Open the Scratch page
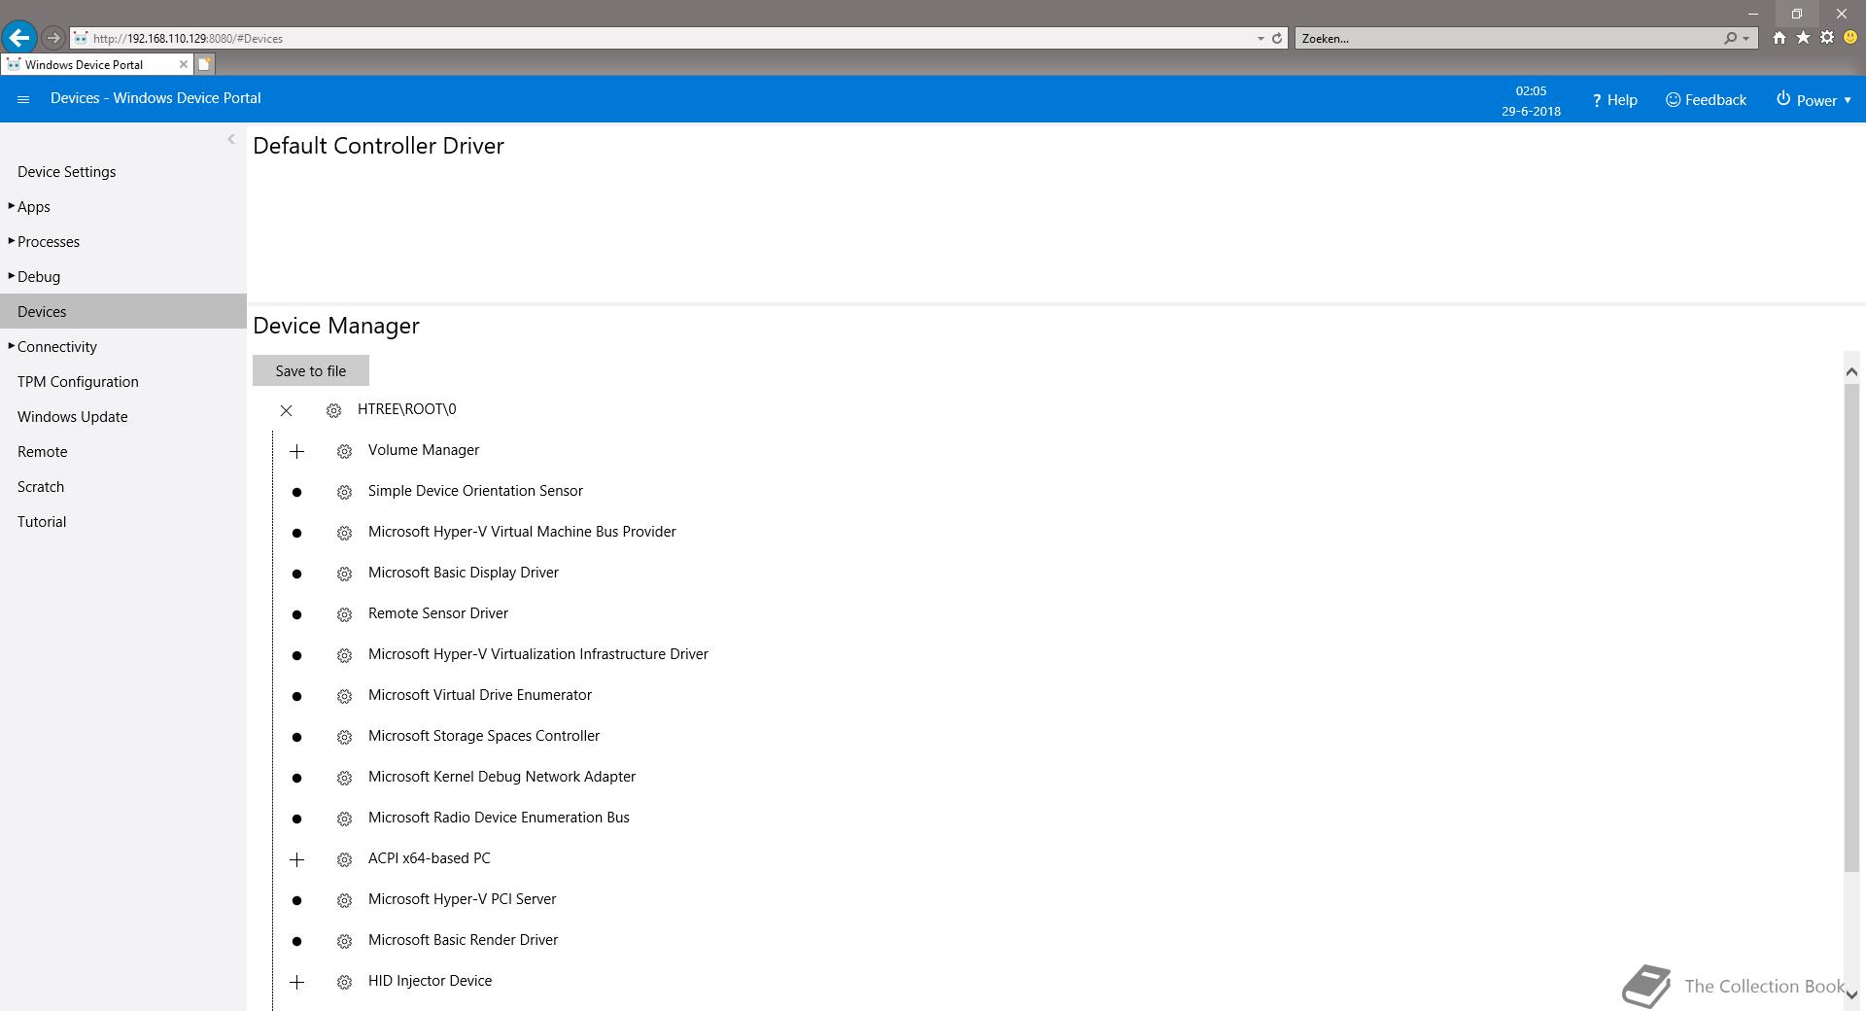Image resolution: width=1866 pixels, height=1011 pixels. click(x=41, y=486)
